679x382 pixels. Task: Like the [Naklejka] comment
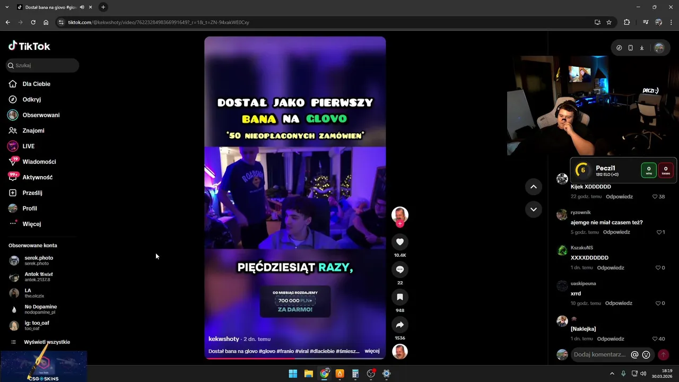655,338
